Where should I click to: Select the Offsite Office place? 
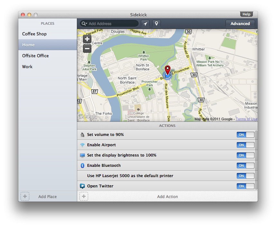click(x=35, y=56)
